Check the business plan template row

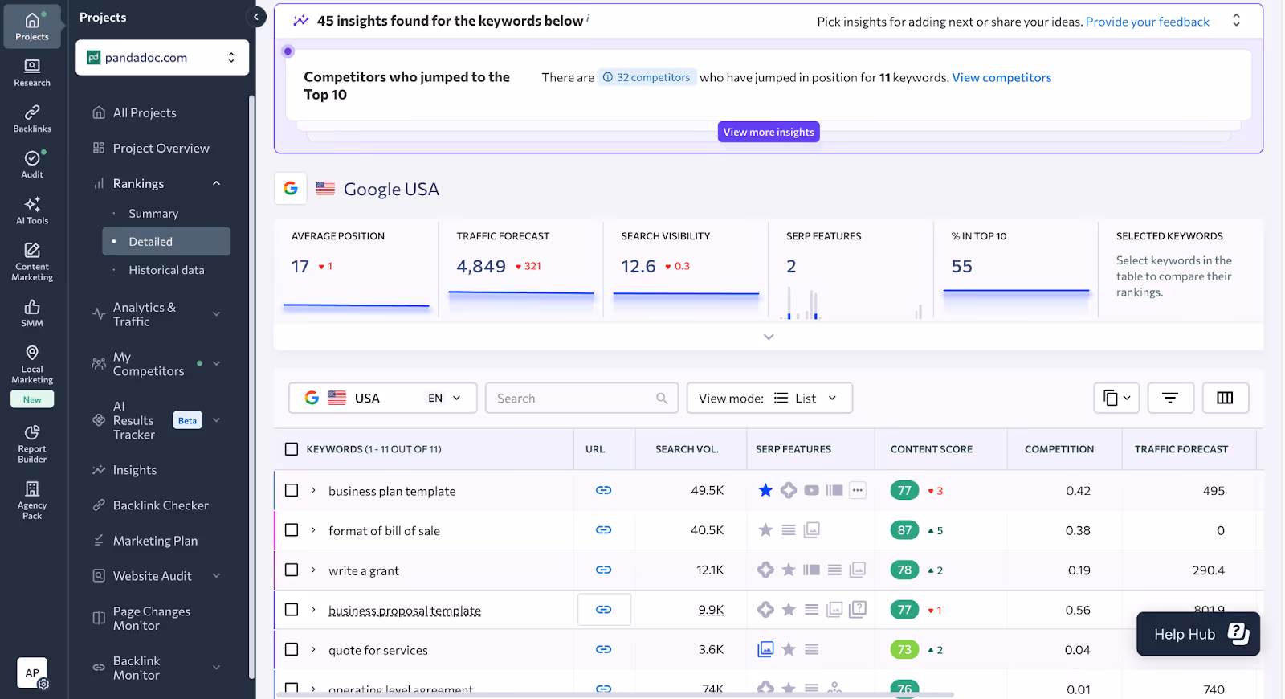292,490
